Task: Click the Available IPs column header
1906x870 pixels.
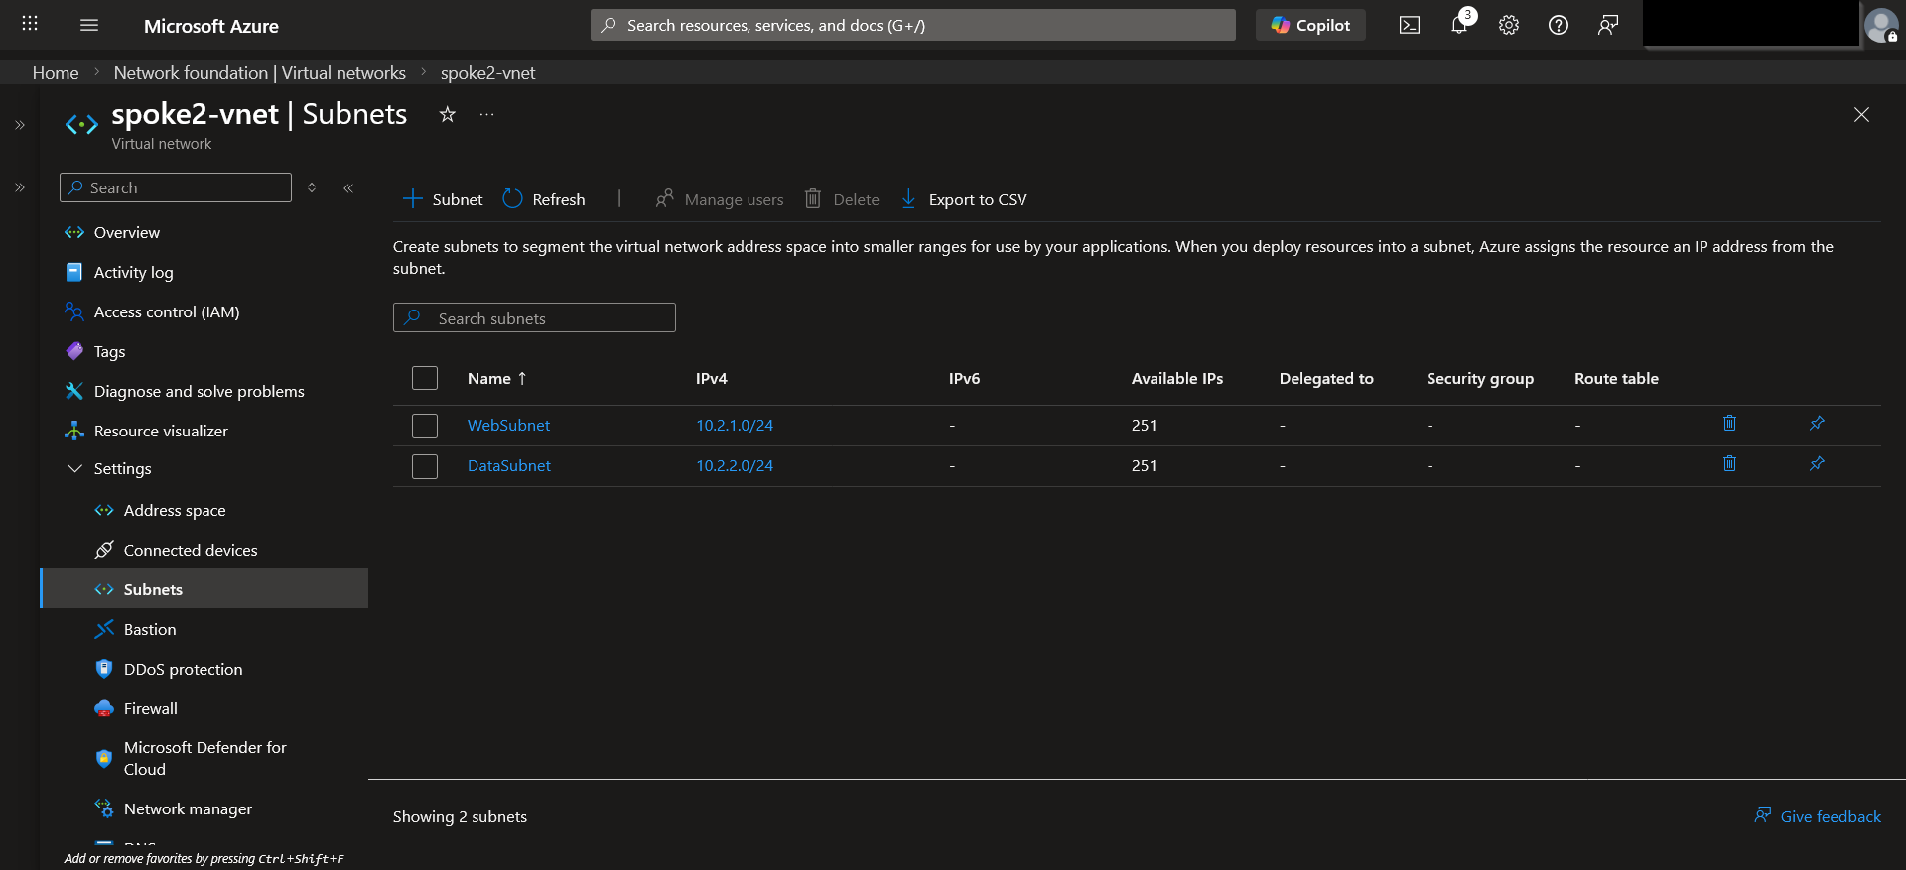Action: pyautogui.click(x=1177, y=378)
